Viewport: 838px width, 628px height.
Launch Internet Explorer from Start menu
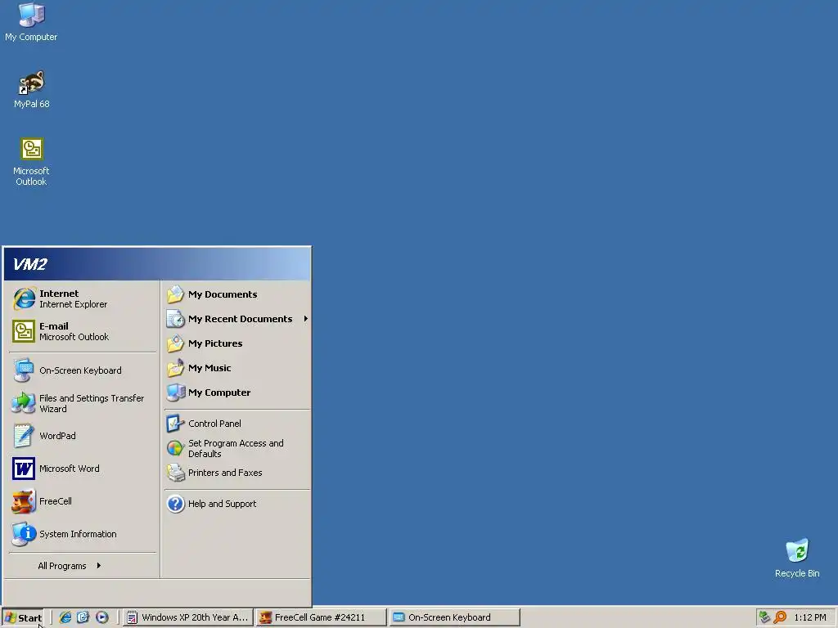pyautogui.click(x=83, y=298)
